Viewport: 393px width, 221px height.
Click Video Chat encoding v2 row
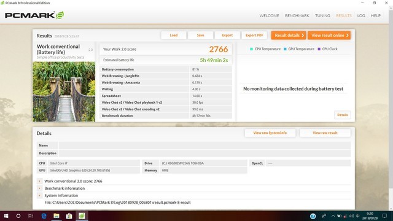click(x=166, y=109)
